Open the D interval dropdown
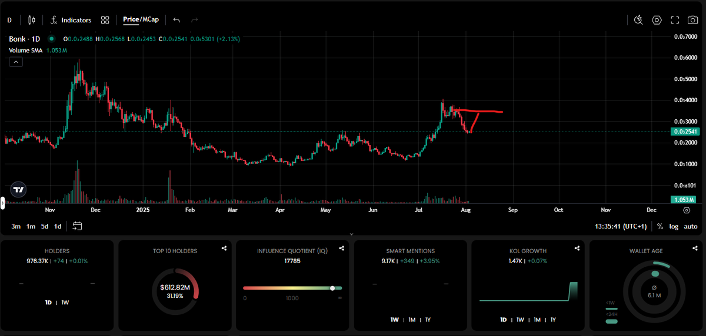The height and width of the screenshot is (336, 706). pyautogui.click(x=9, y=20)
